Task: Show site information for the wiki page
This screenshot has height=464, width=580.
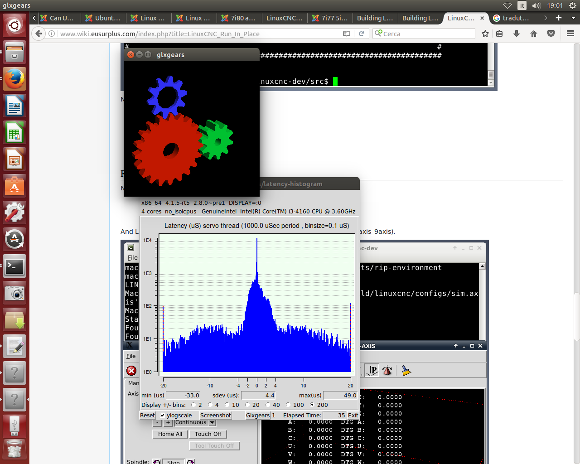Action: tap(52, 34)
